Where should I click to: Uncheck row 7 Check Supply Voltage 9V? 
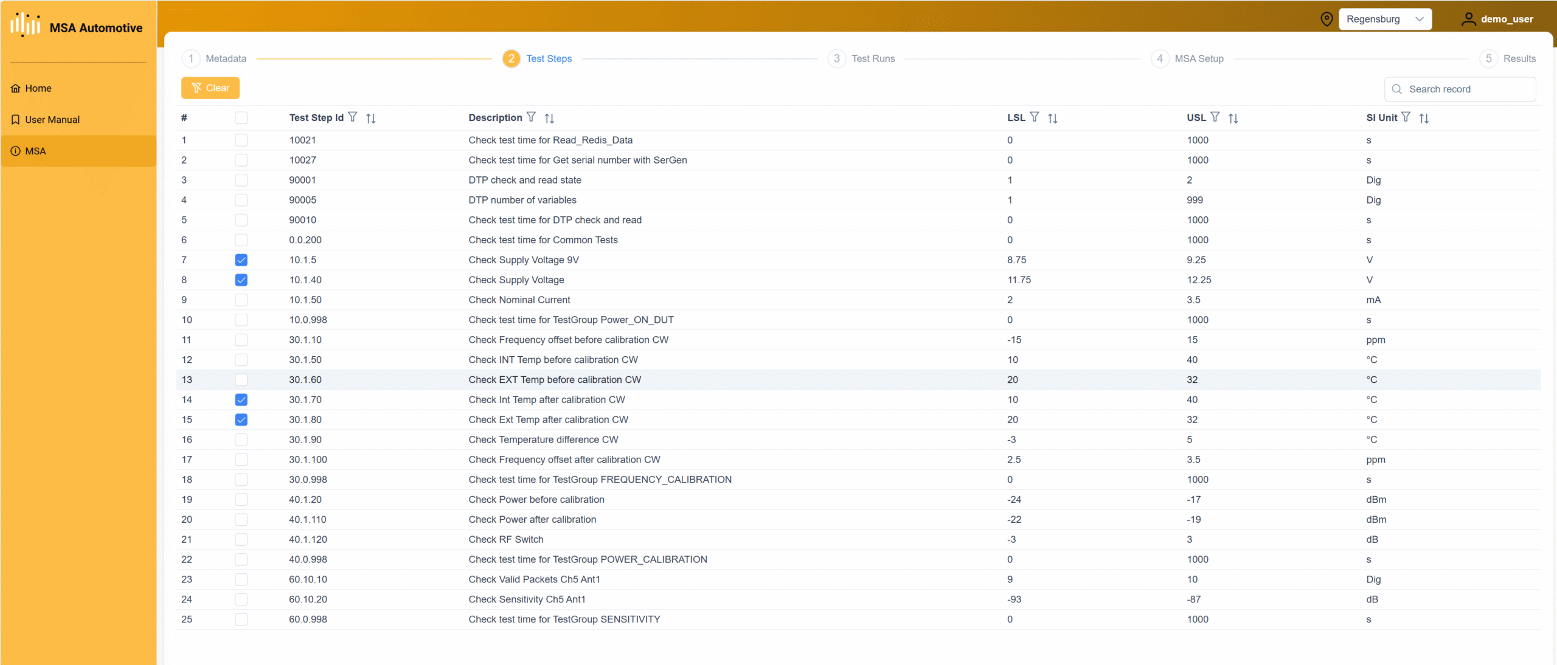[x=241, y=260]
